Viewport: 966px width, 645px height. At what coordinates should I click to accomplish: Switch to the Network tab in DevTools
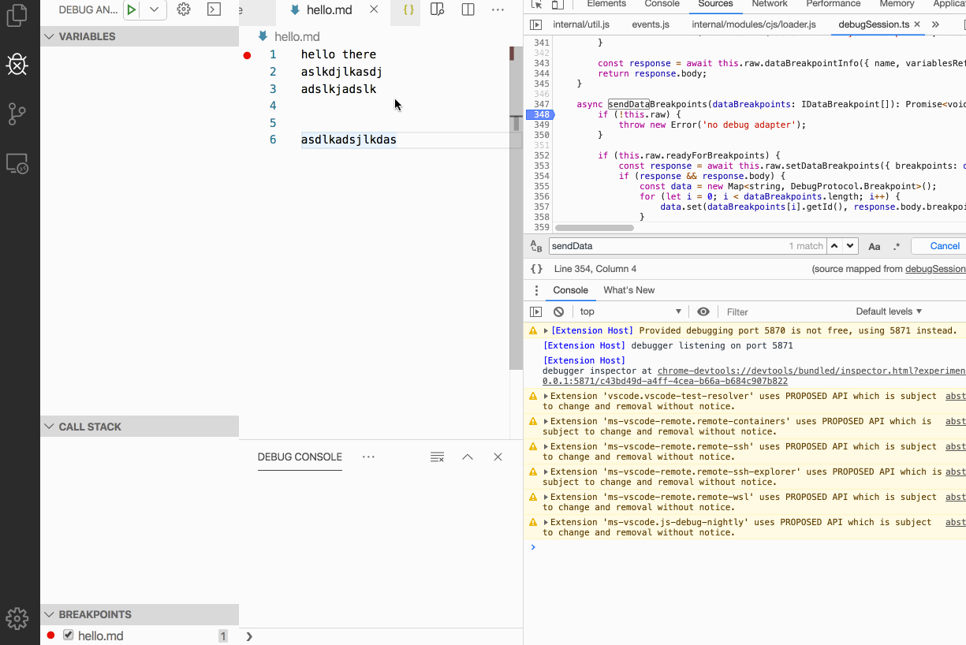click(769, 5)
